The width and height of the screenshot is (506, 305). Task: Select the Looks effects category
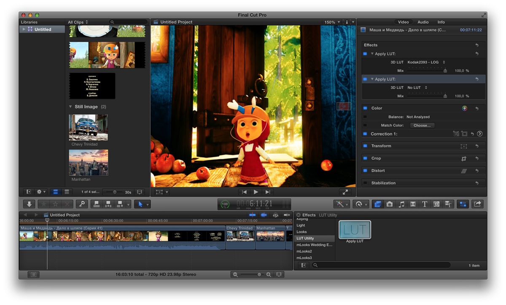301,232
